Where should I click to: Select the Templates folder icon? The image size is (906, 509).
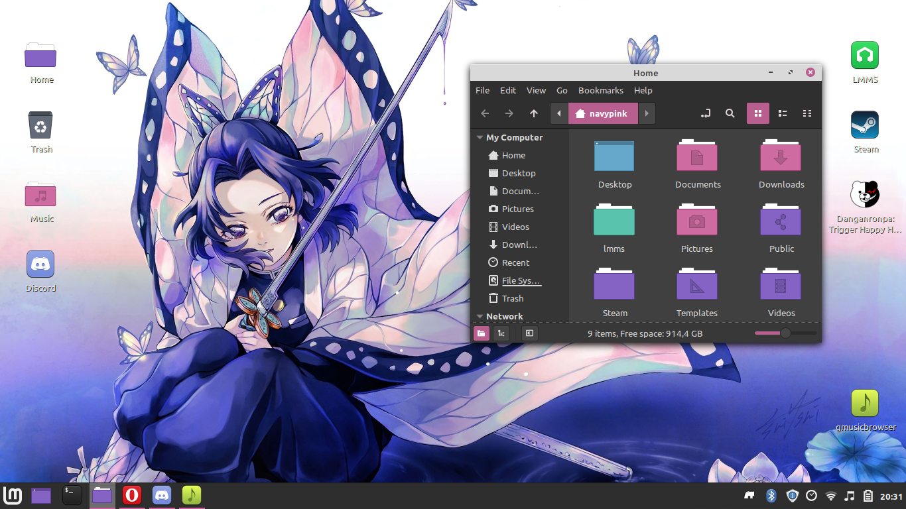click(697, 284)
